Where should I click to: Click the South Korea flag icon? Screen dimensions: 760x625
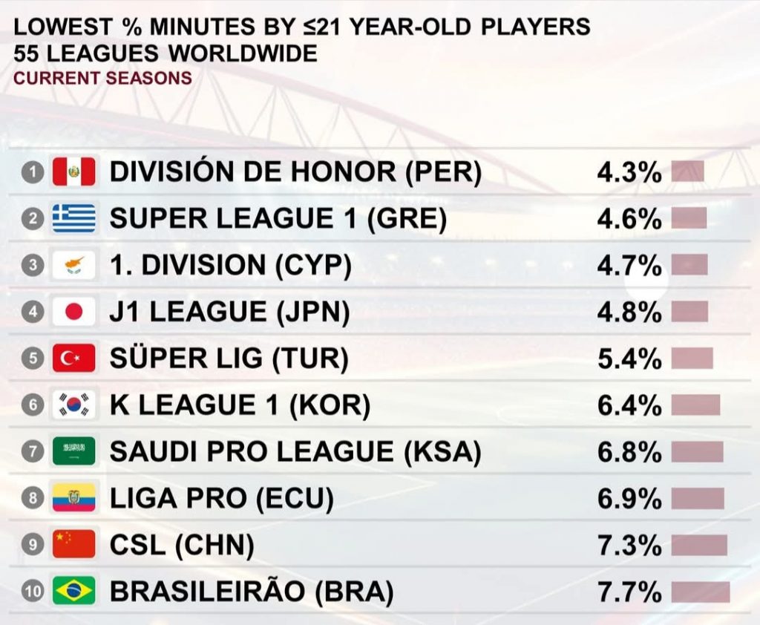74,405
